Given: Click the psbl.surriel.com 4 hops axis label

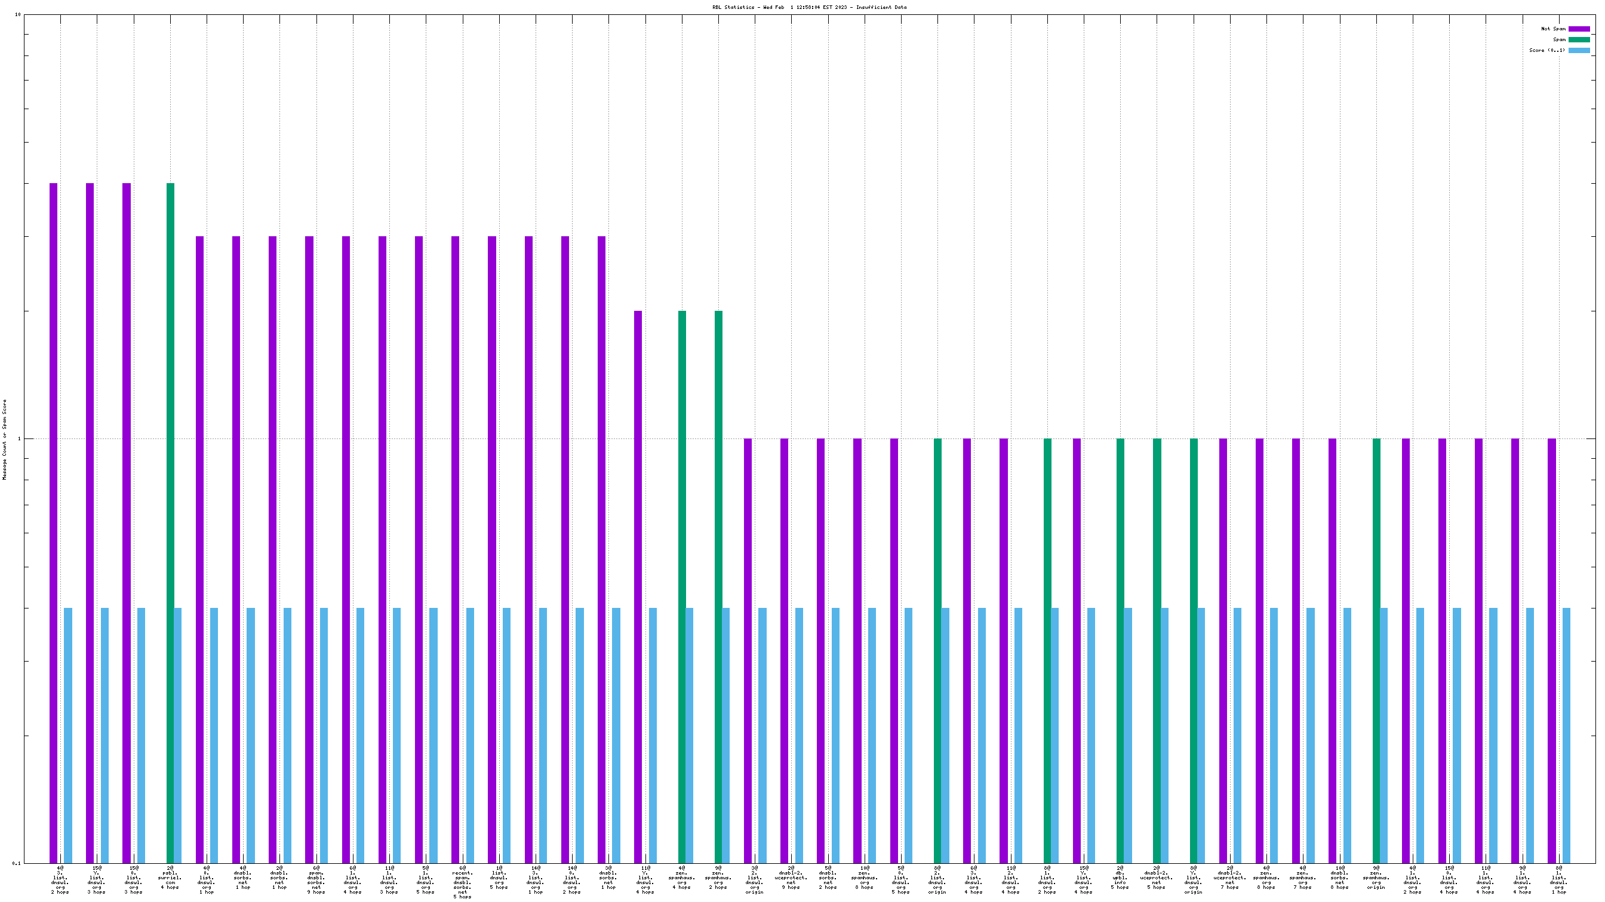Looking at the screenshot, I should click(x=170, y=878).
